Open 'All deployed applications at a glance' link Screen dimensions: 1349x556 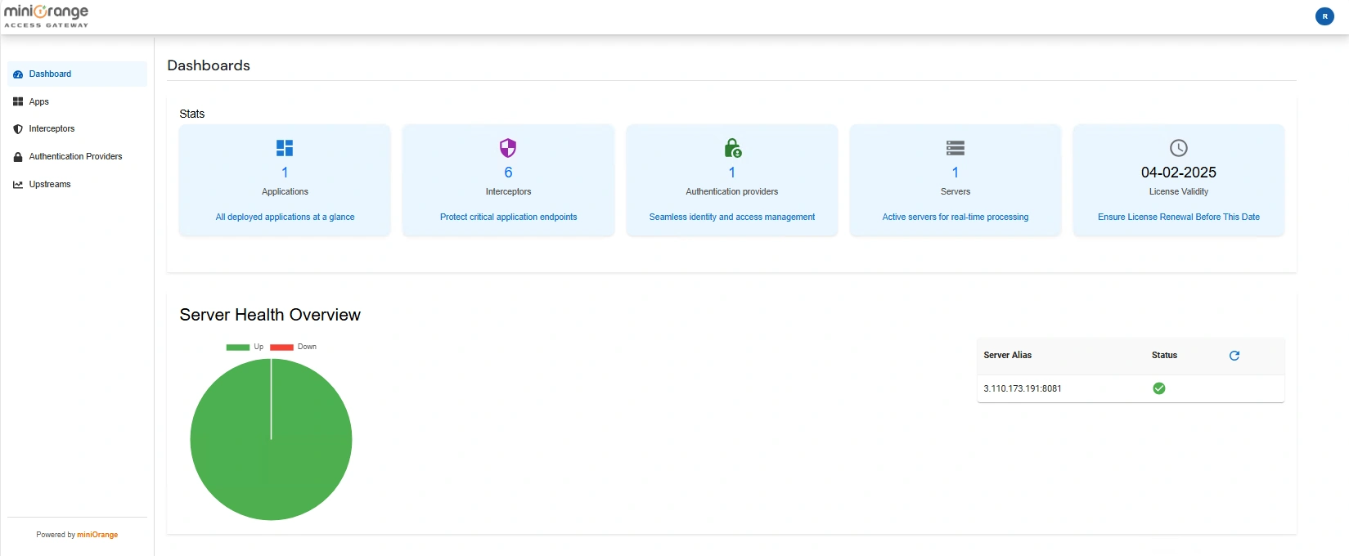(x=285, y=217)
